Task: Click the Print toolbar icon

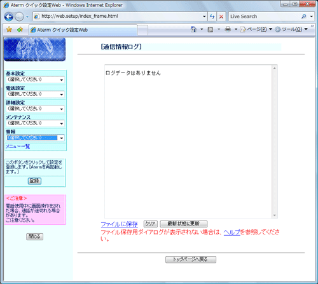Action: 228,29
